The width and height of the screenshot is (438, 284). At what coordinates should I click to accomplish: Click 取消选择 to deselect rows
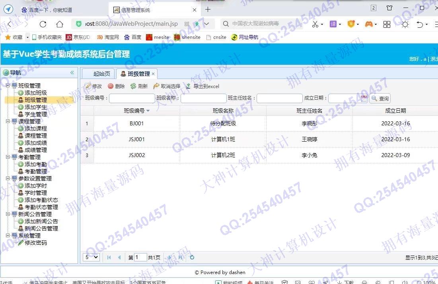click(x=167, y=86)
